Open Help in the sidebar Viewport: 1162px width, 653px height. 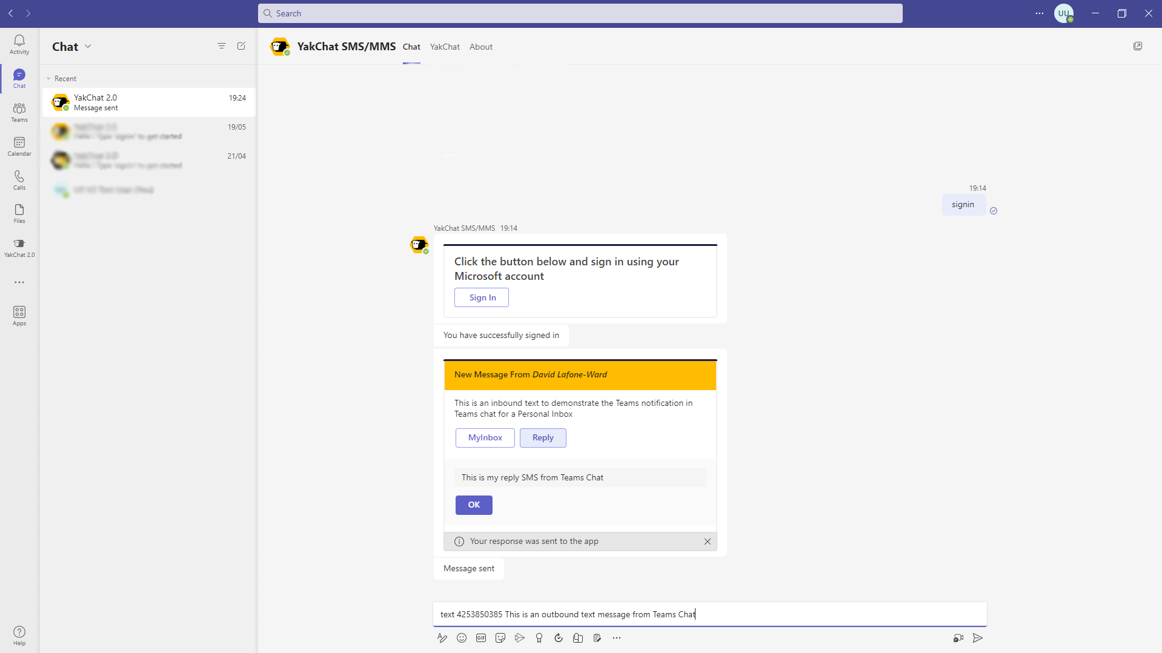[19, 635]
